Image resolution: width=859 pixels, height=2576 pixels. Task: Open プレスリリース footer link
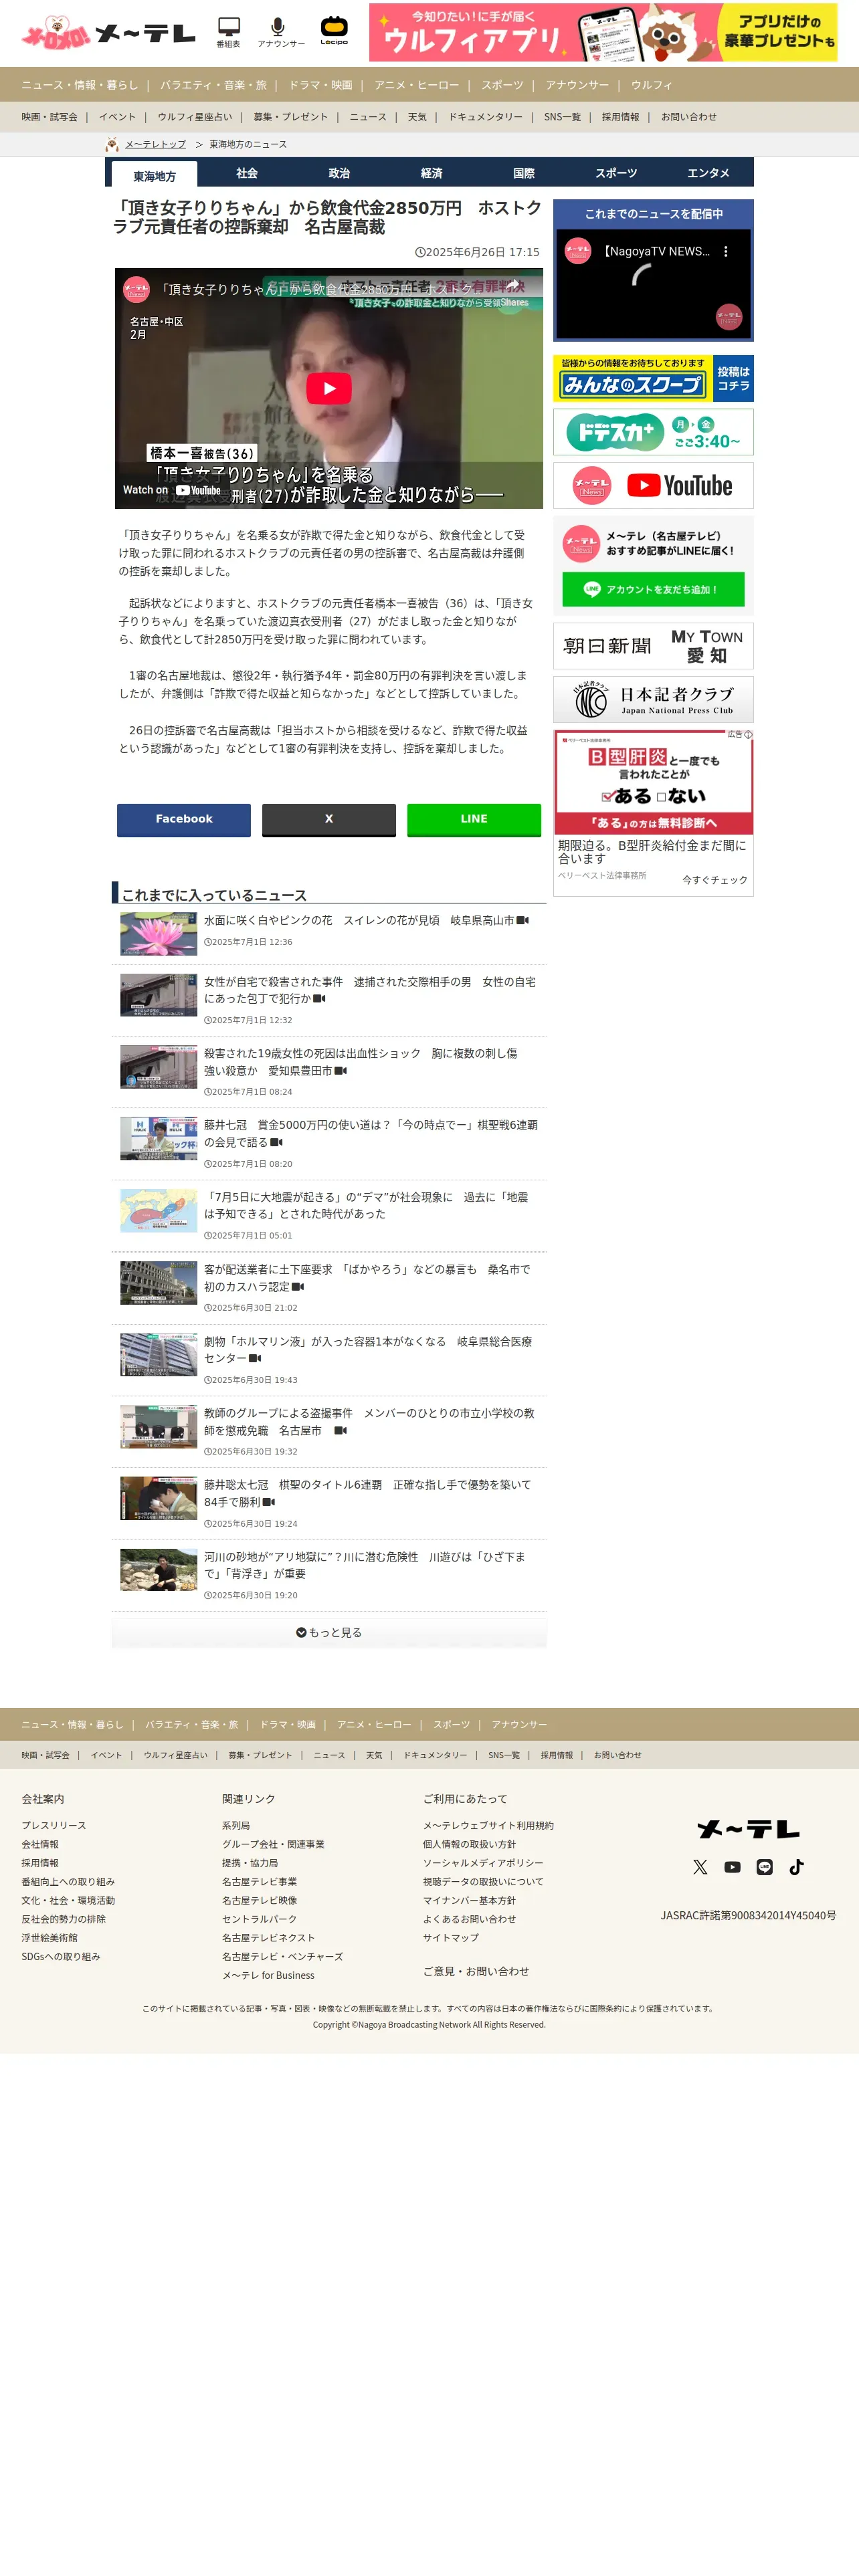tap(54, 1825)
